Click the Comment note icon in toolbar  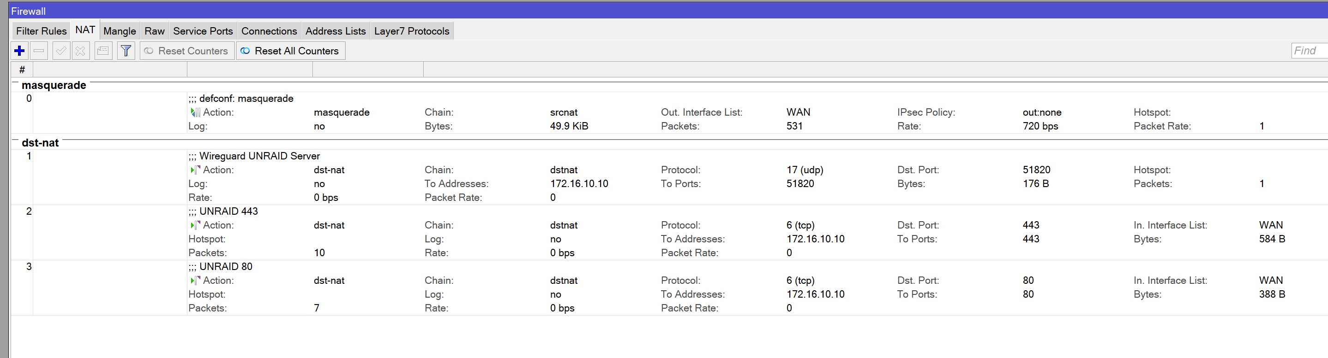pos(103,51)
